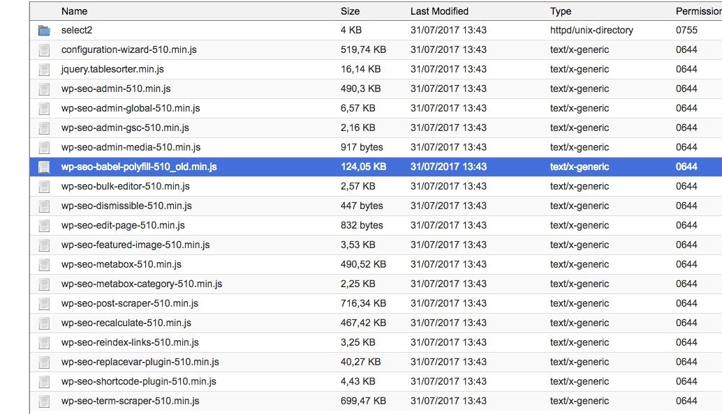The height and width of the screenshot is (414, 722).
Task: Click file icon for wp-seo-term-scraper-510.min.js
Action: click(x=44, y=401)
